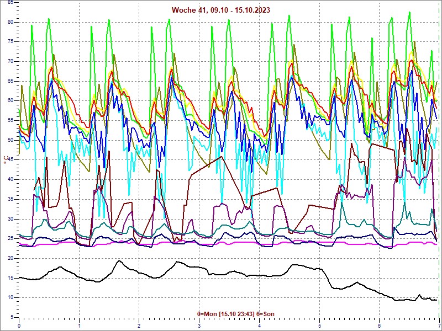Click the footer text "0=Mon [15.10 23:43] 6=Son"

pos(236,314)
